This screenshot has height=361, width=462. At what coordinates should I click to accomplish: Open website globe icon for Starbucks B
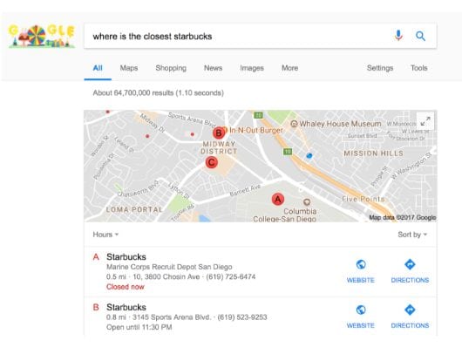point(361,310)
